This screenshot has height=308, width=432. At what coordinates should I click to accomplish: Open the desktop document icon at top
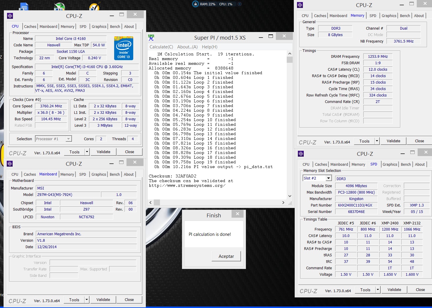click(24, 6)
